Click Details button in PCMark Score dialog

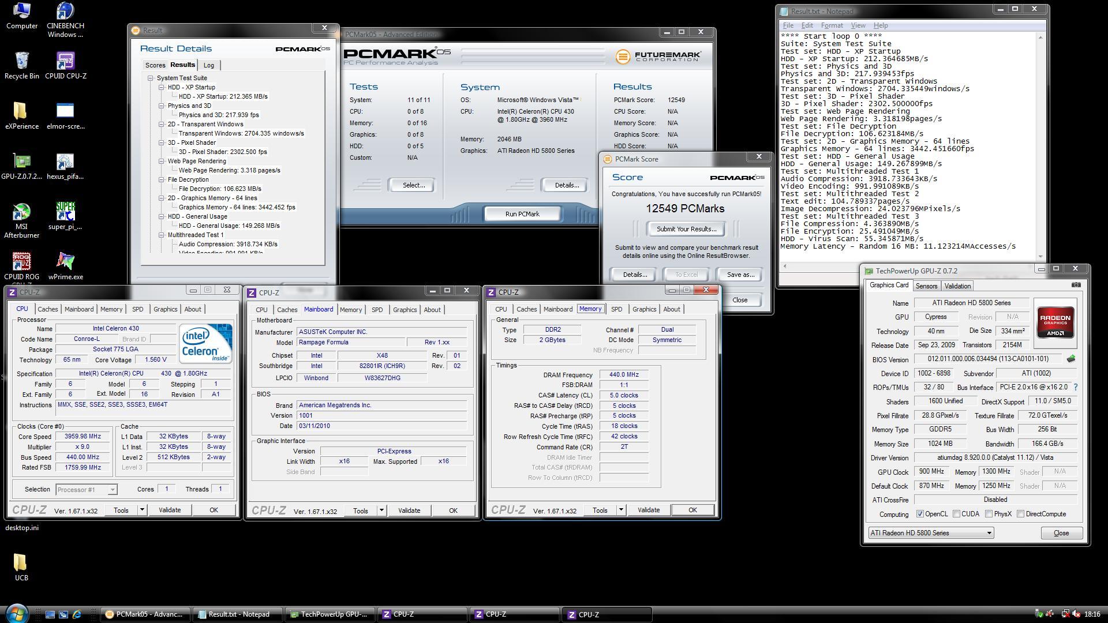pyautogui.click(x=635, y=275)
